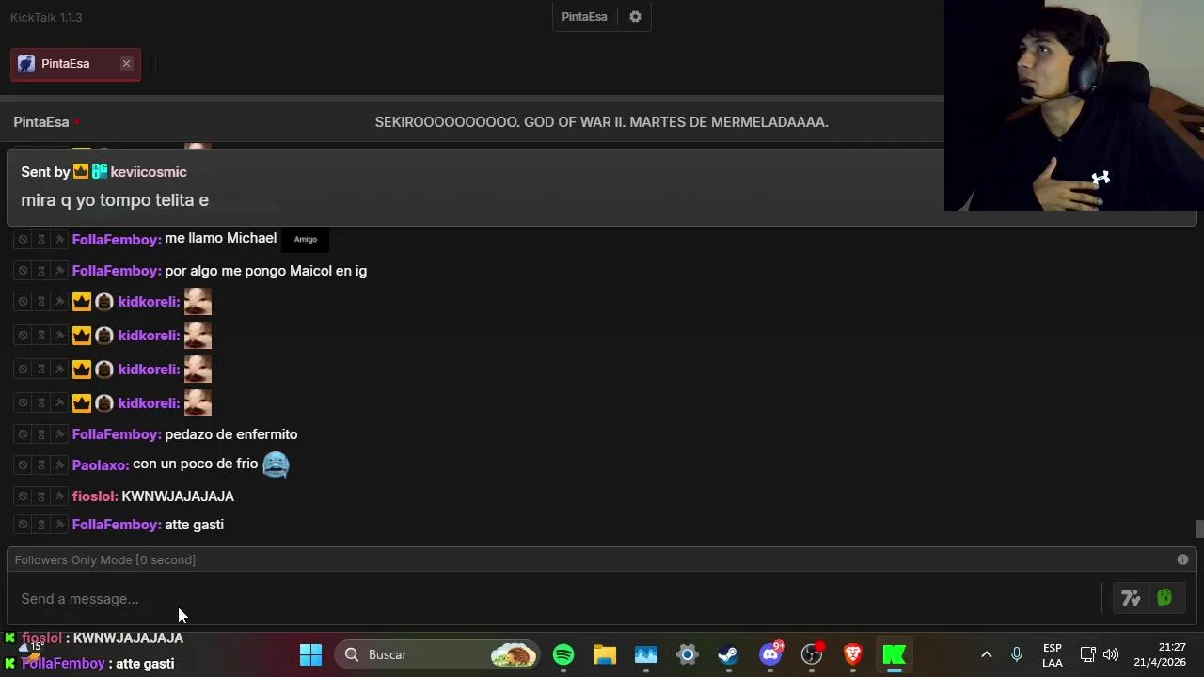This screenshot has width=1204, height=677.
Task: Focus the 'Send a message...' input
Action: click(x=555, y=599)
